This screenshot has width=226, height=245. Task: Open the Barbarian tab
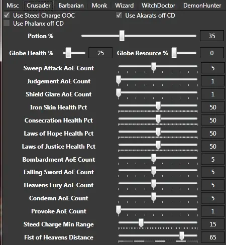[71, 6]
